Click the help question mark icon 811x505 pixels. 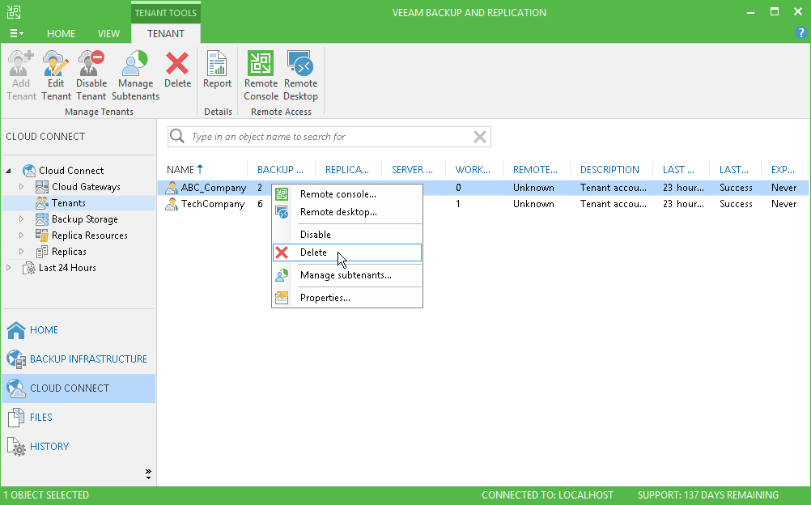pyautogui.click(x=800, y=33)
